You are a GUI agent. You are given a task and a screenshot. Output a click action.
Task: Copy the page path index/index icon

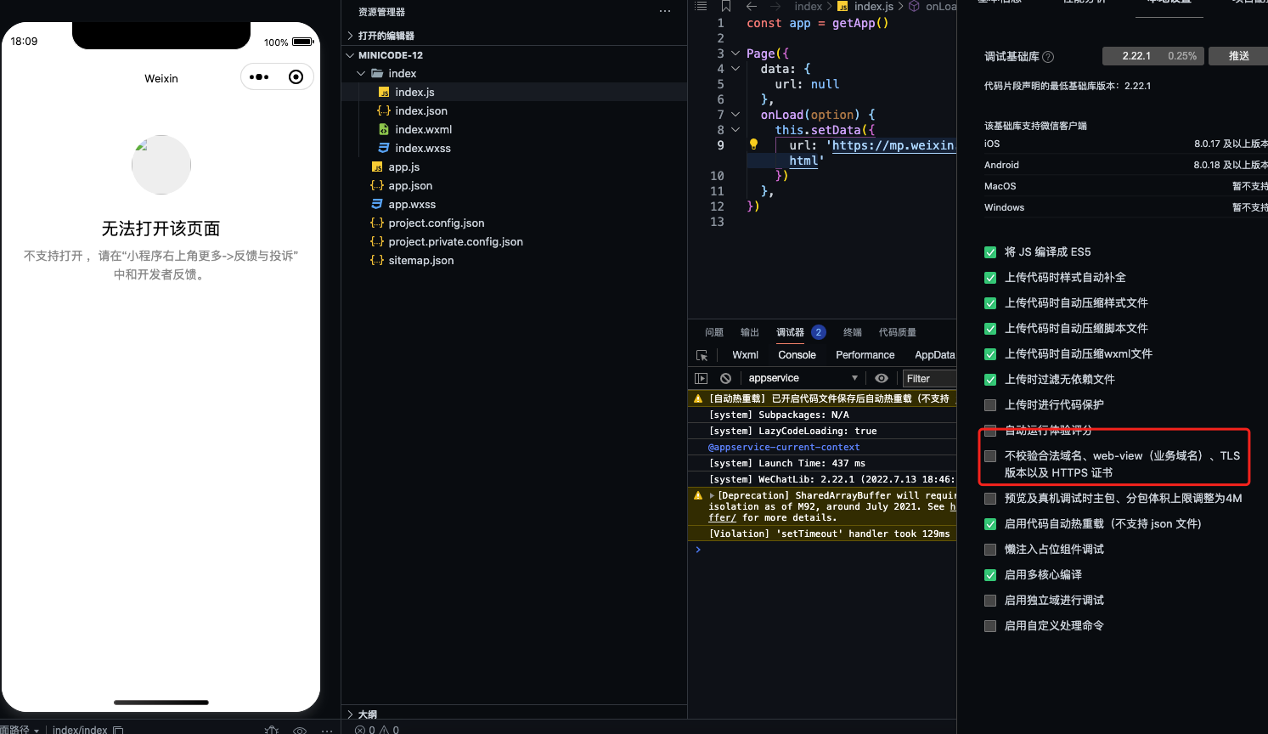pyautogui.click(x=118, y=730)
